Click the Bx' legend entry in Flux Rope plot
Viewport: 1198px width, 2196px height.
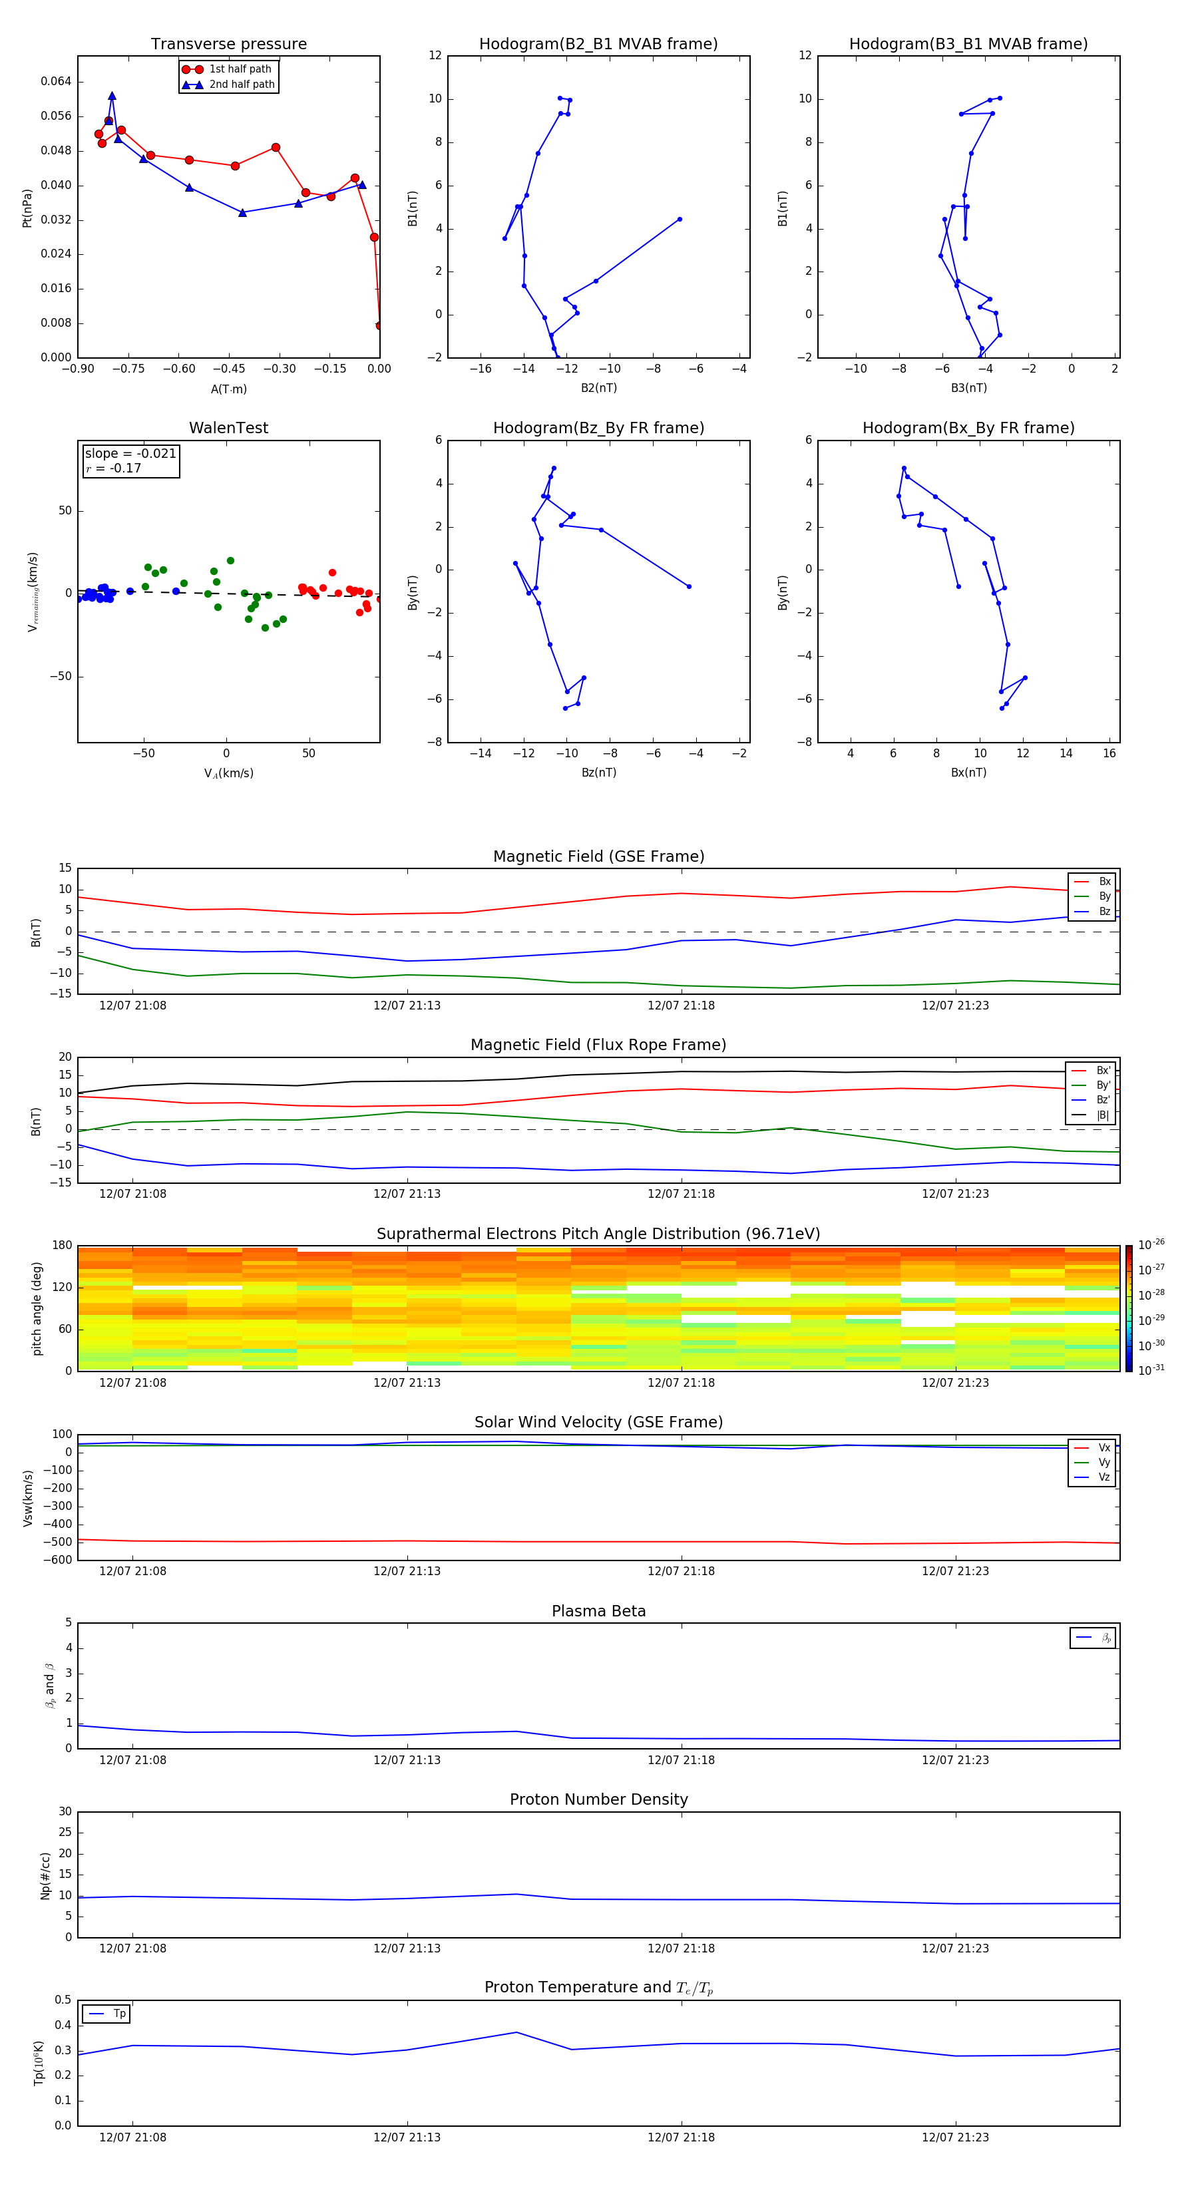[x=1092, y=1071]
